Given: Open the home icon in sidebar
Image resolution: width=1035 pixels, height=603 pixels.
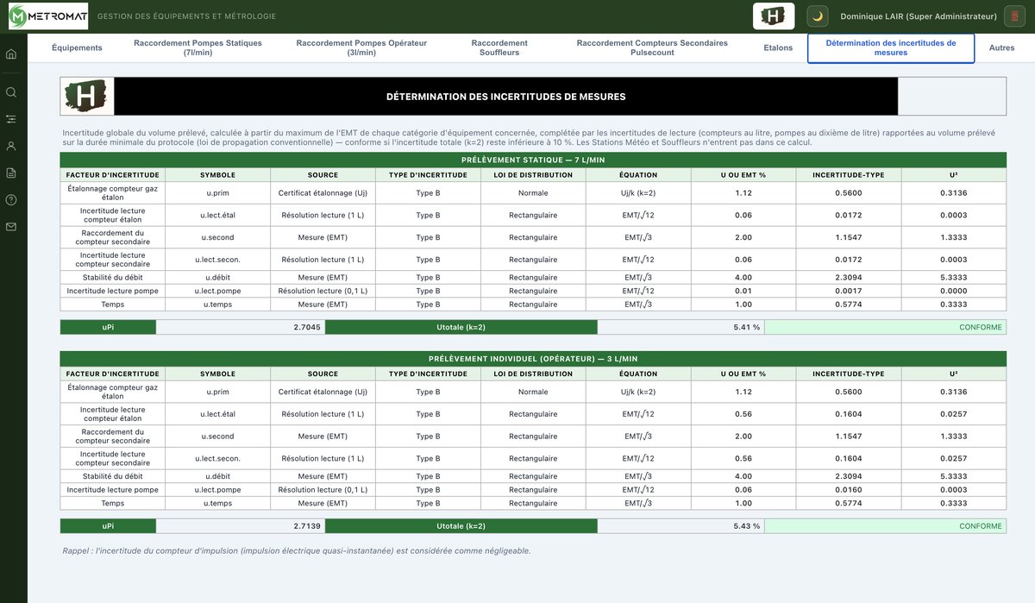Looking at the screenshot, I should 11,53.
